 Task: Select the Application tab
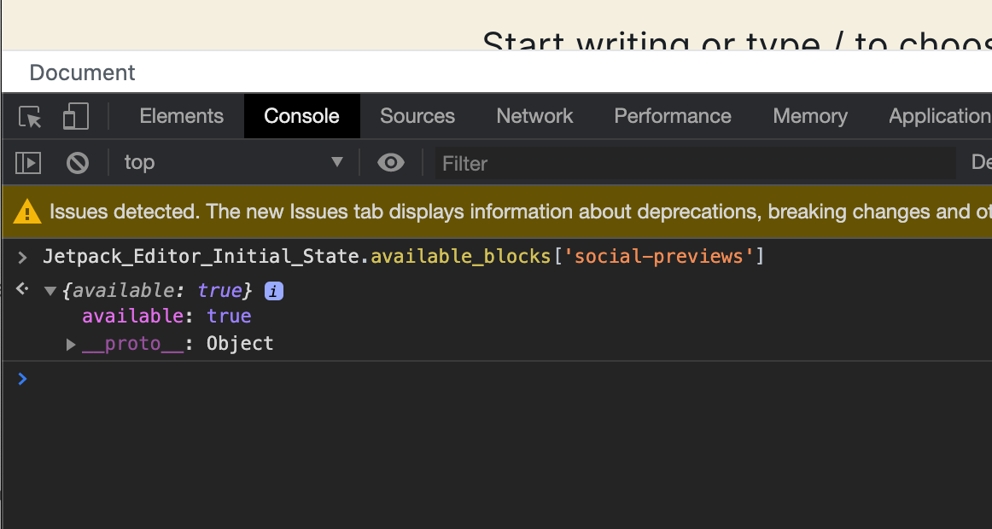[x=939, y=116]
